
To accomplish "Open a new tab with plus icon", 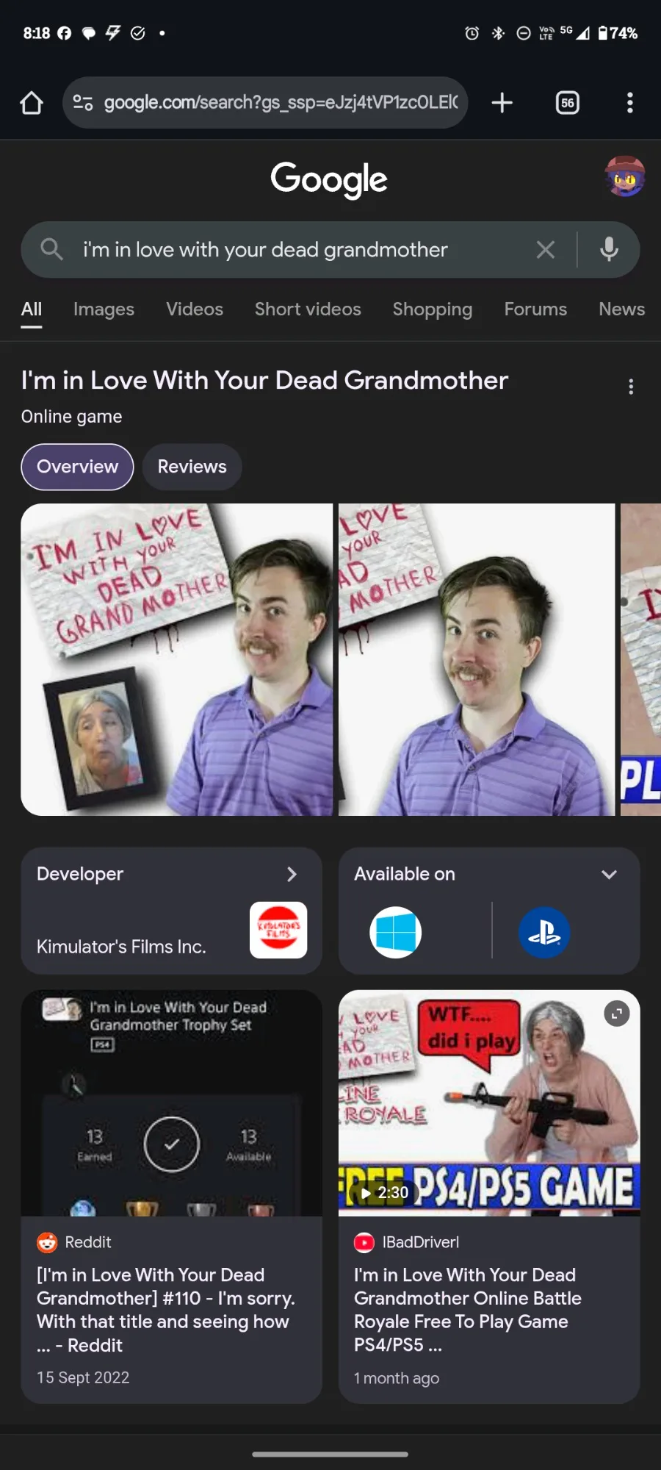I will point(502,103).
